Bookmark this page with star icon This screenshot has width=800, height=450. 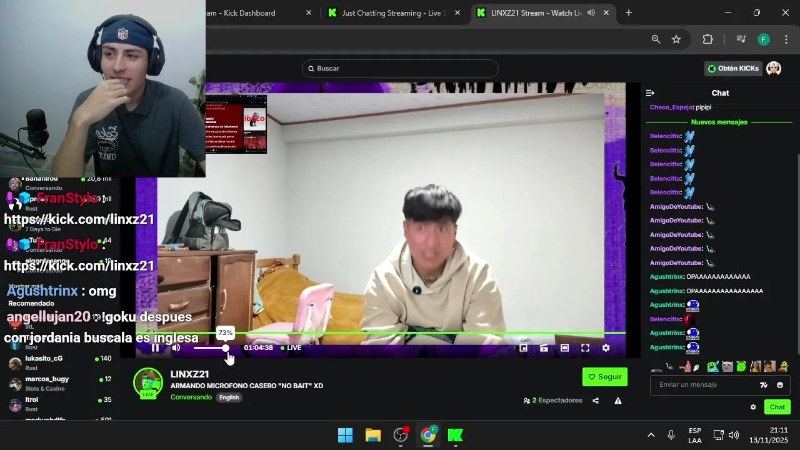[676, 39]
